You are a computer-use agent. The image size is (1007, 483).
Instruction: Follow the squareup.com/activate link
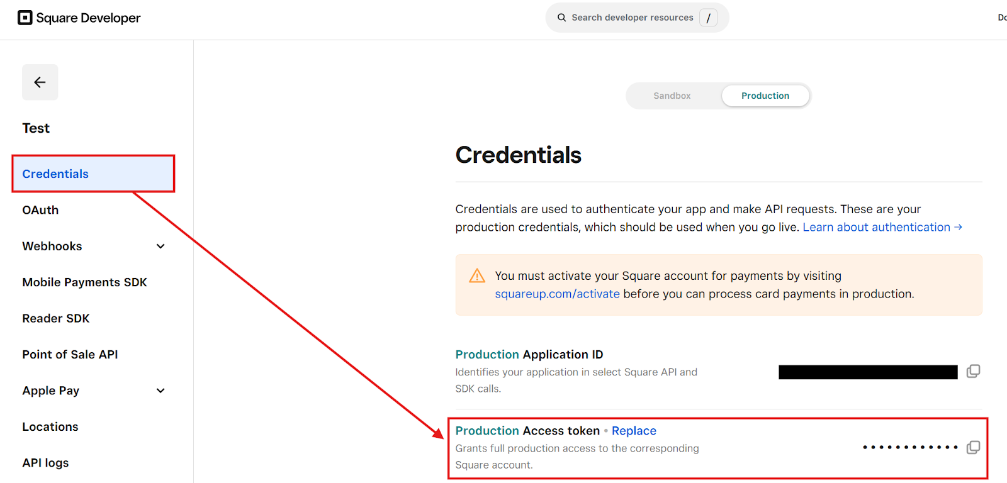pyautogui.click(x=557, y=294)
